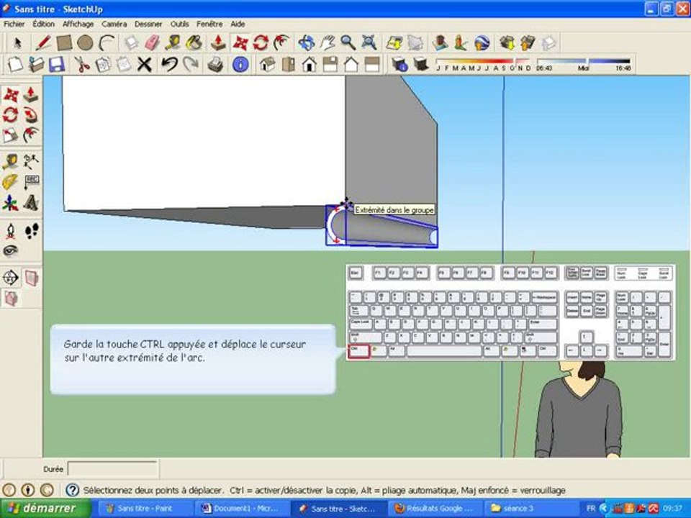Select the Text label tool
691x518 pixels.
31,182
